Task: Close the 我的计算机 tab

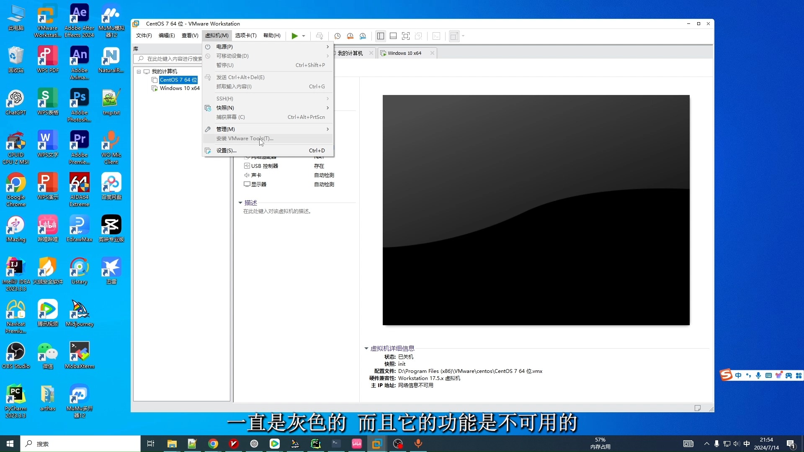Action: coord(371,54)
